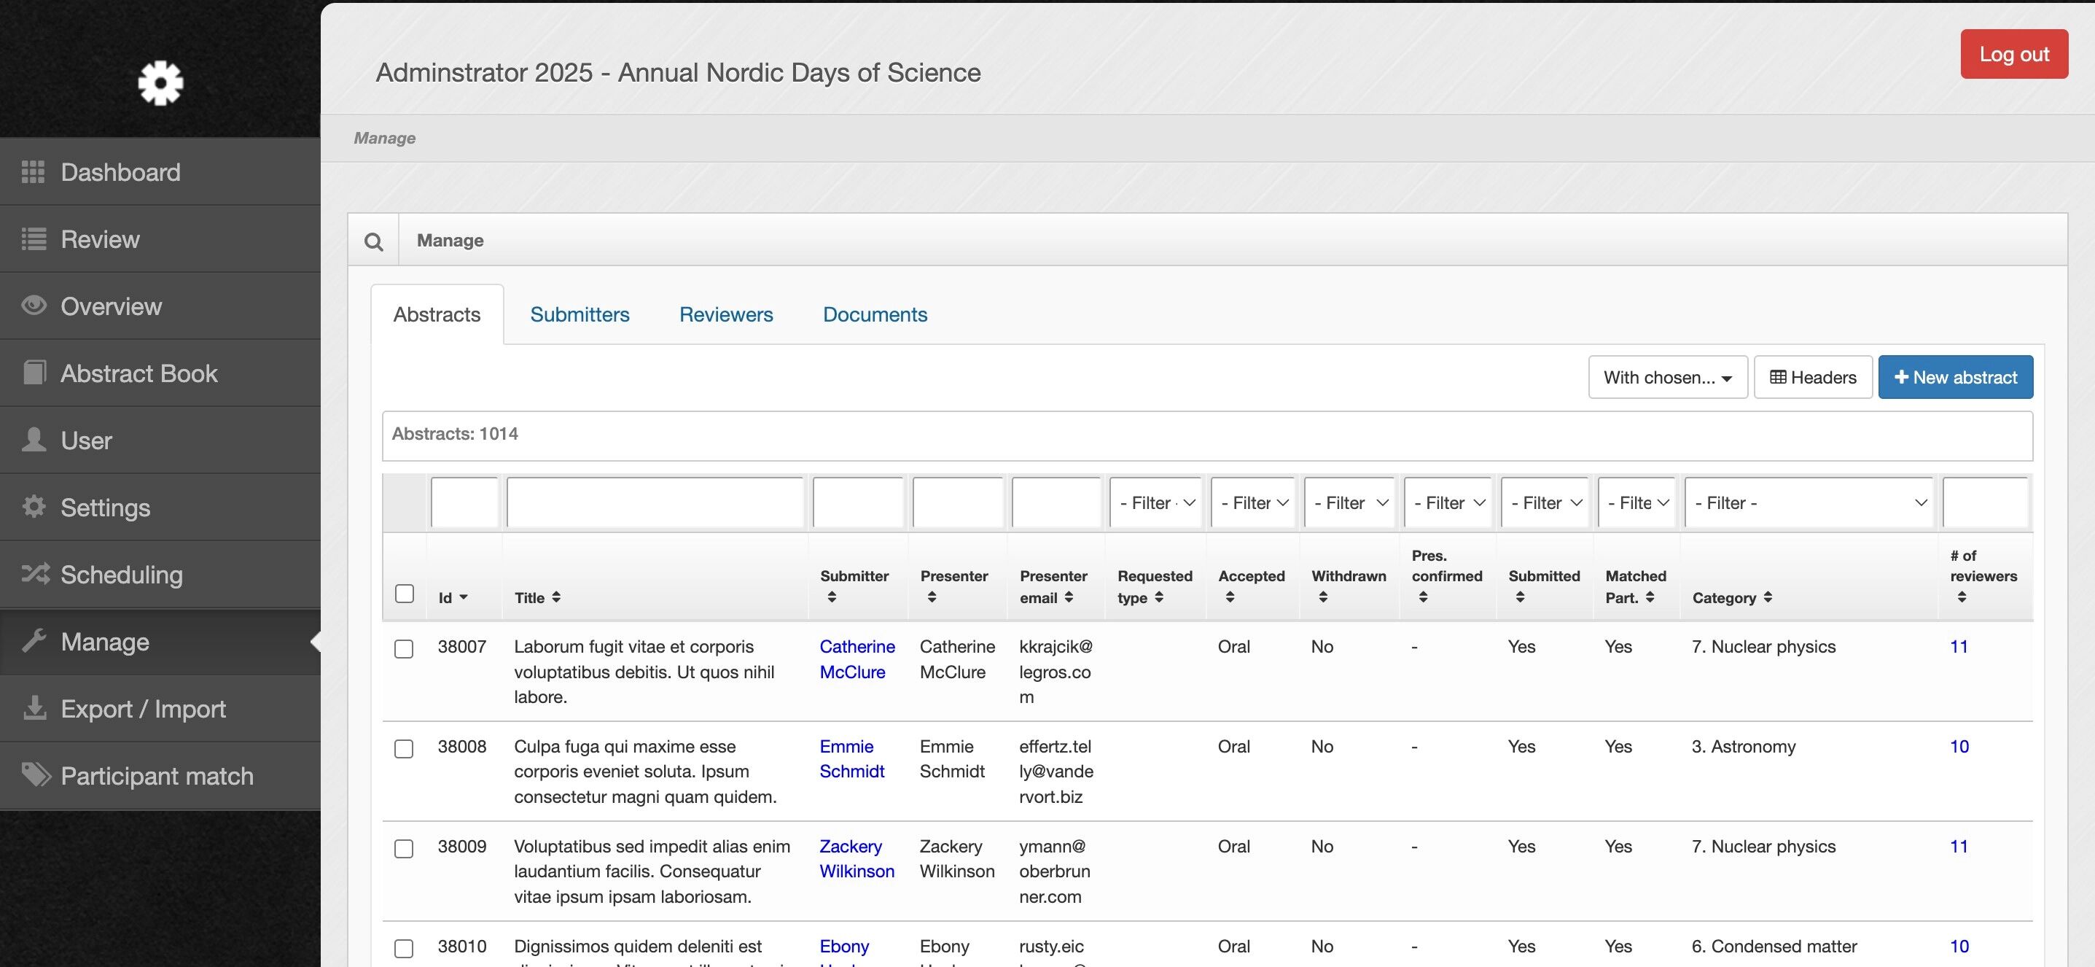
Task: Open the With chosen... dropdown
Action: pyautogui.click(x=1667, y=377)
